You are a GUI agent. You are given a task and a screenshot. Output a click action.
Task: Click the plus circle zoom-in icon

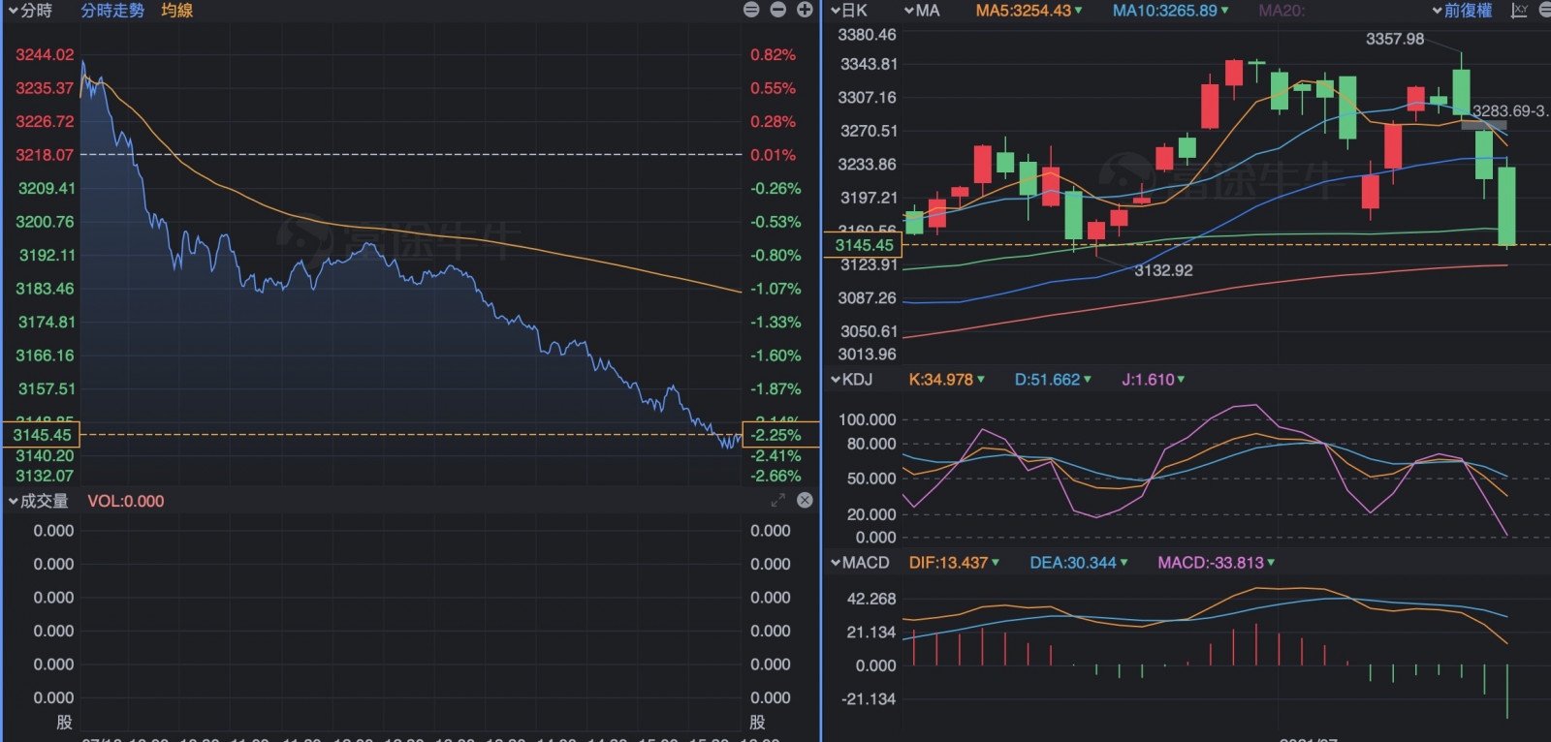805,10
